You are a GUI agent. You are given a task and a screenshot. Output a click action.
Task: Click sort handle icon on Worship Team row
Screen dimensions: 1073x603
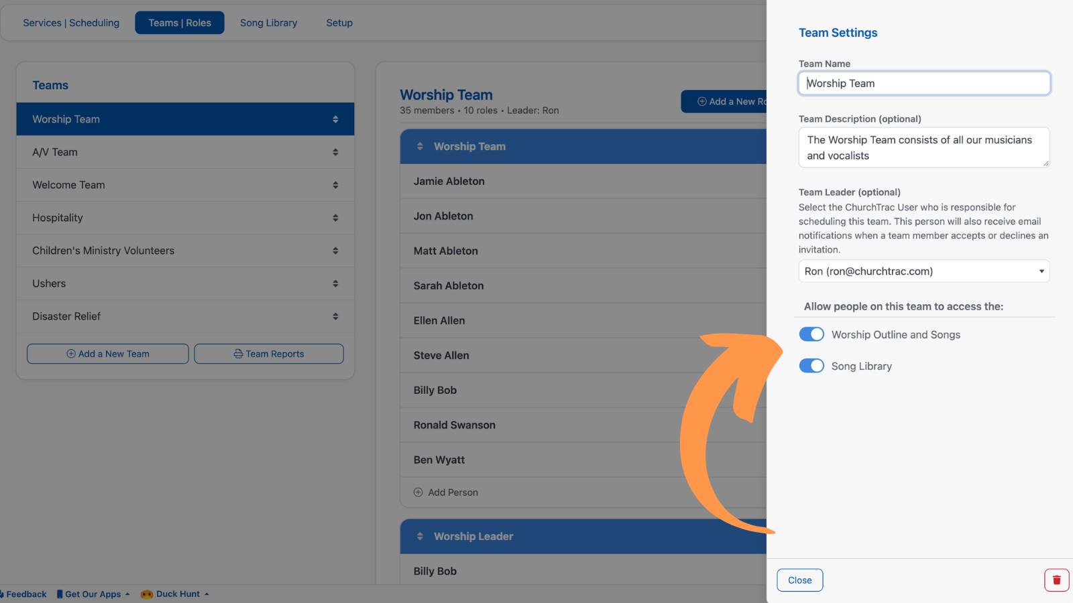coord(335,119)
